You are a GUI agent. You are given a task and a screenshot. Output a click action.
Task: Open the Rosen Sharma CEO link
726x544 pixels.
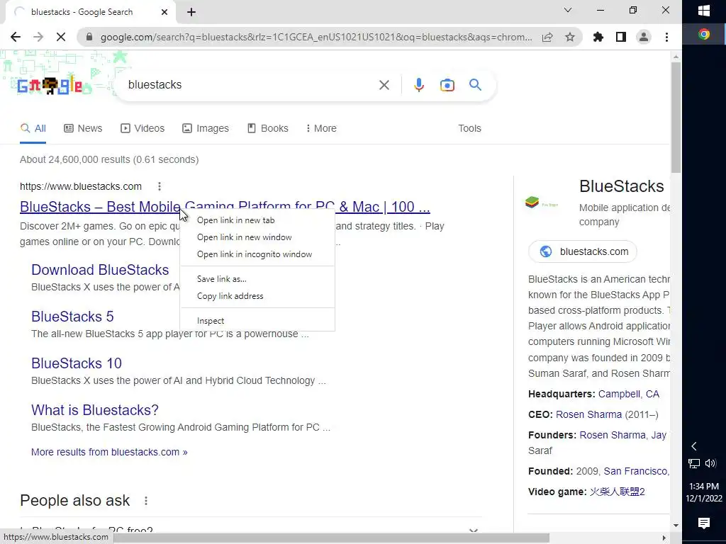coord(588,414)
